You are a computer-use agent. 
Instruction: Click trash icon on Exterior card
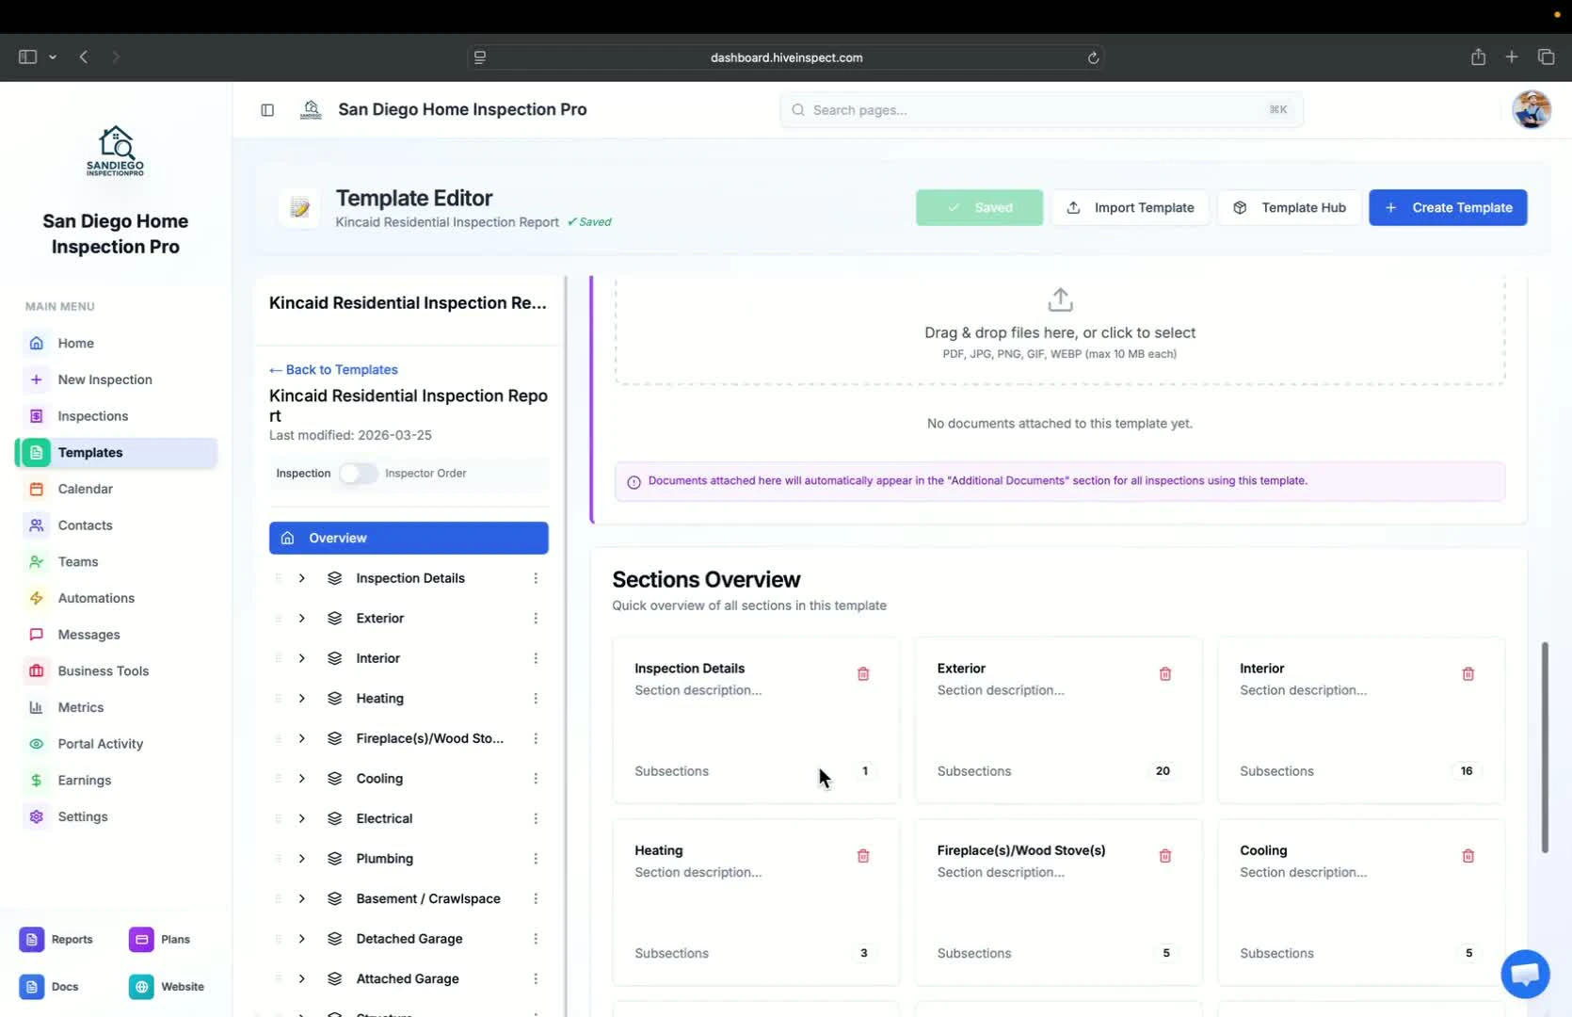click(x=1165, y=674)
